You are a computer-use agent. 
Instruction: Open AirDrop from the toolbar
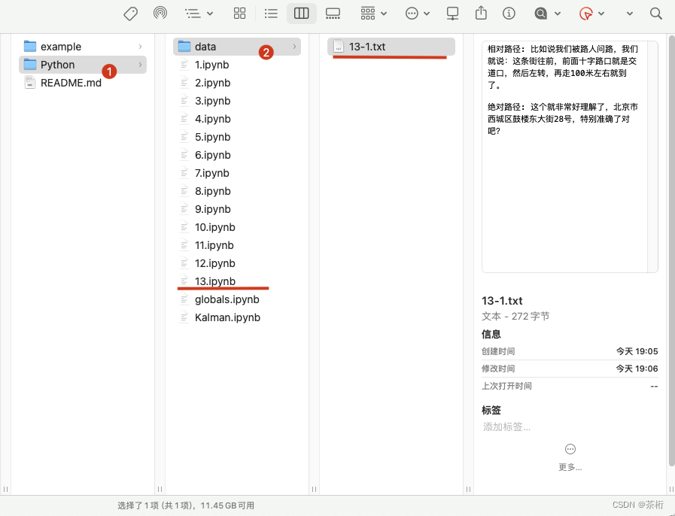point(160,13)
